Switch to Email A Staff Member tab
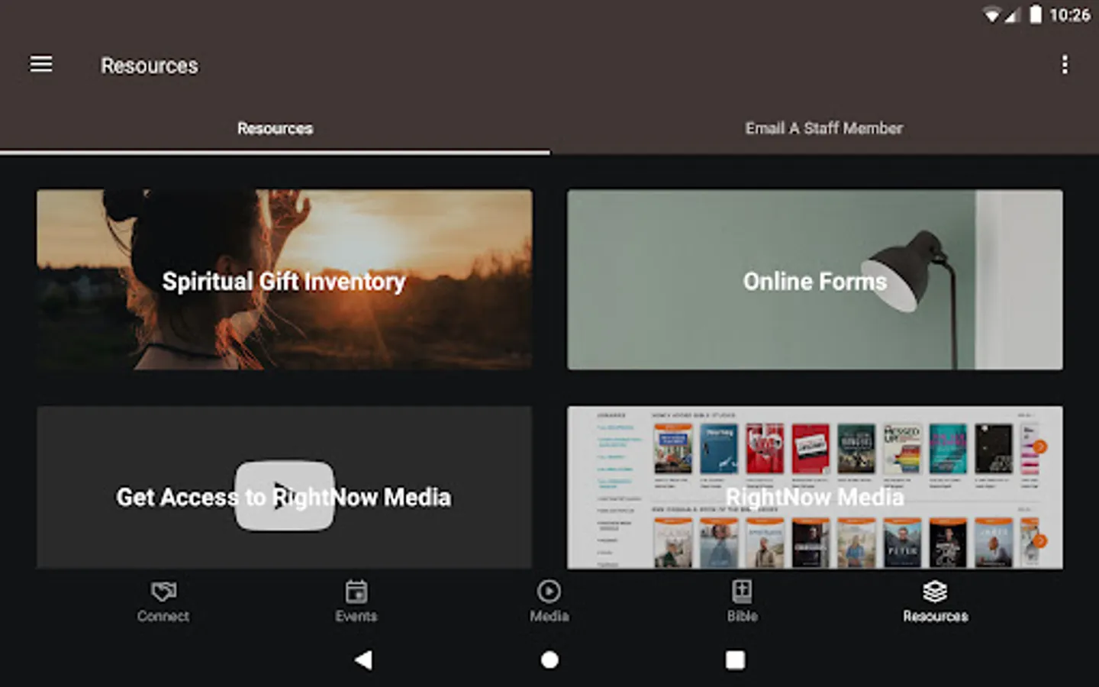 coord(824,128)
